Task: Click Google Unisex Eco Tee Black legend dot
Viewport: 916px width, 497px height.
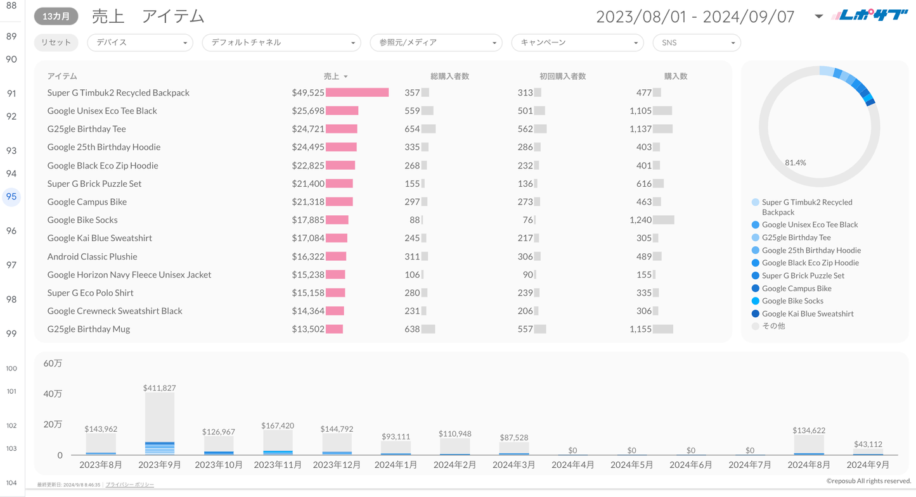Action: [755, 225]
